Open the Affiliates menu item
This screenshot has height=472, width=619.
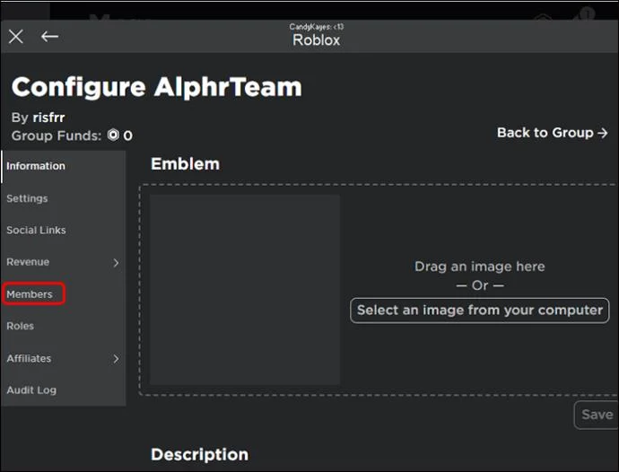click(x=64, y=359)
